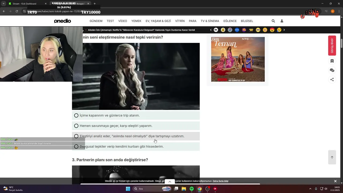Click the taskbar volume icon
The width and height of the screenshot is (343, 193).
tap(326, 189)
